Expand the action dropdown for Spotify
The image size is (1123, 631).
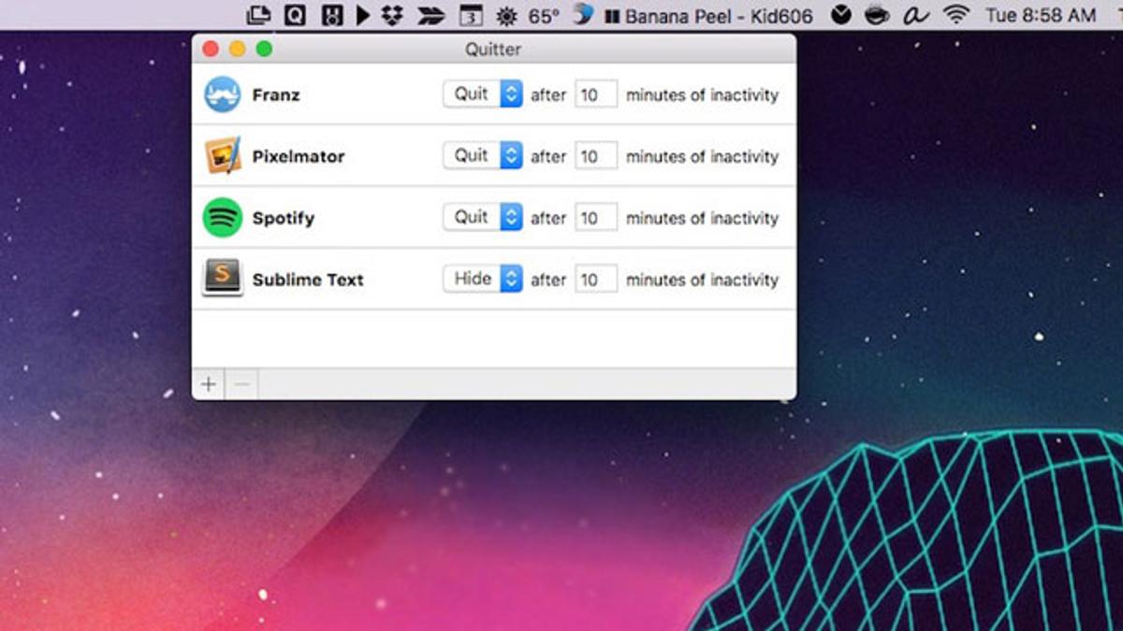(x=482, y=217)
